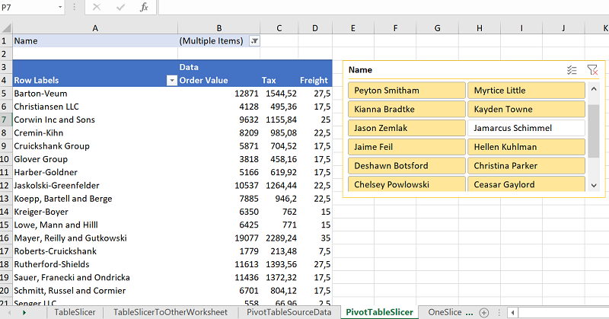Open Name filter dropdown in cell B1

[254, 41]
